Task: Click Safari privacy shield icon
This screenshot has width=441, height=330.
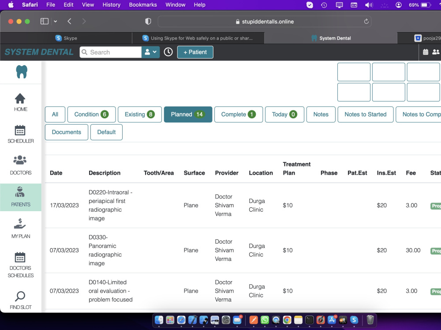Action: pos(148,21)
